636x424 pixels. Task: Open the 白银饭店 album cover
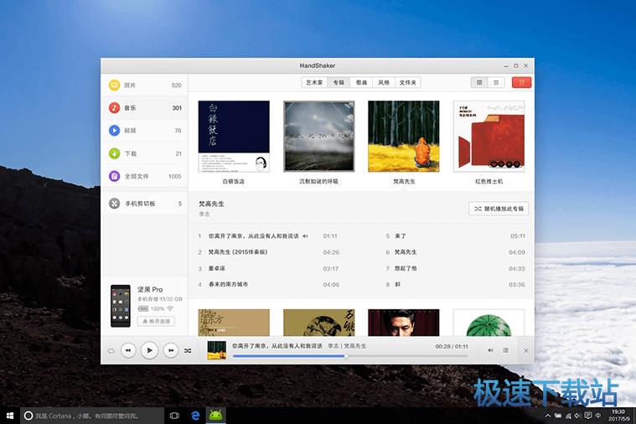(x=234, y=137)
